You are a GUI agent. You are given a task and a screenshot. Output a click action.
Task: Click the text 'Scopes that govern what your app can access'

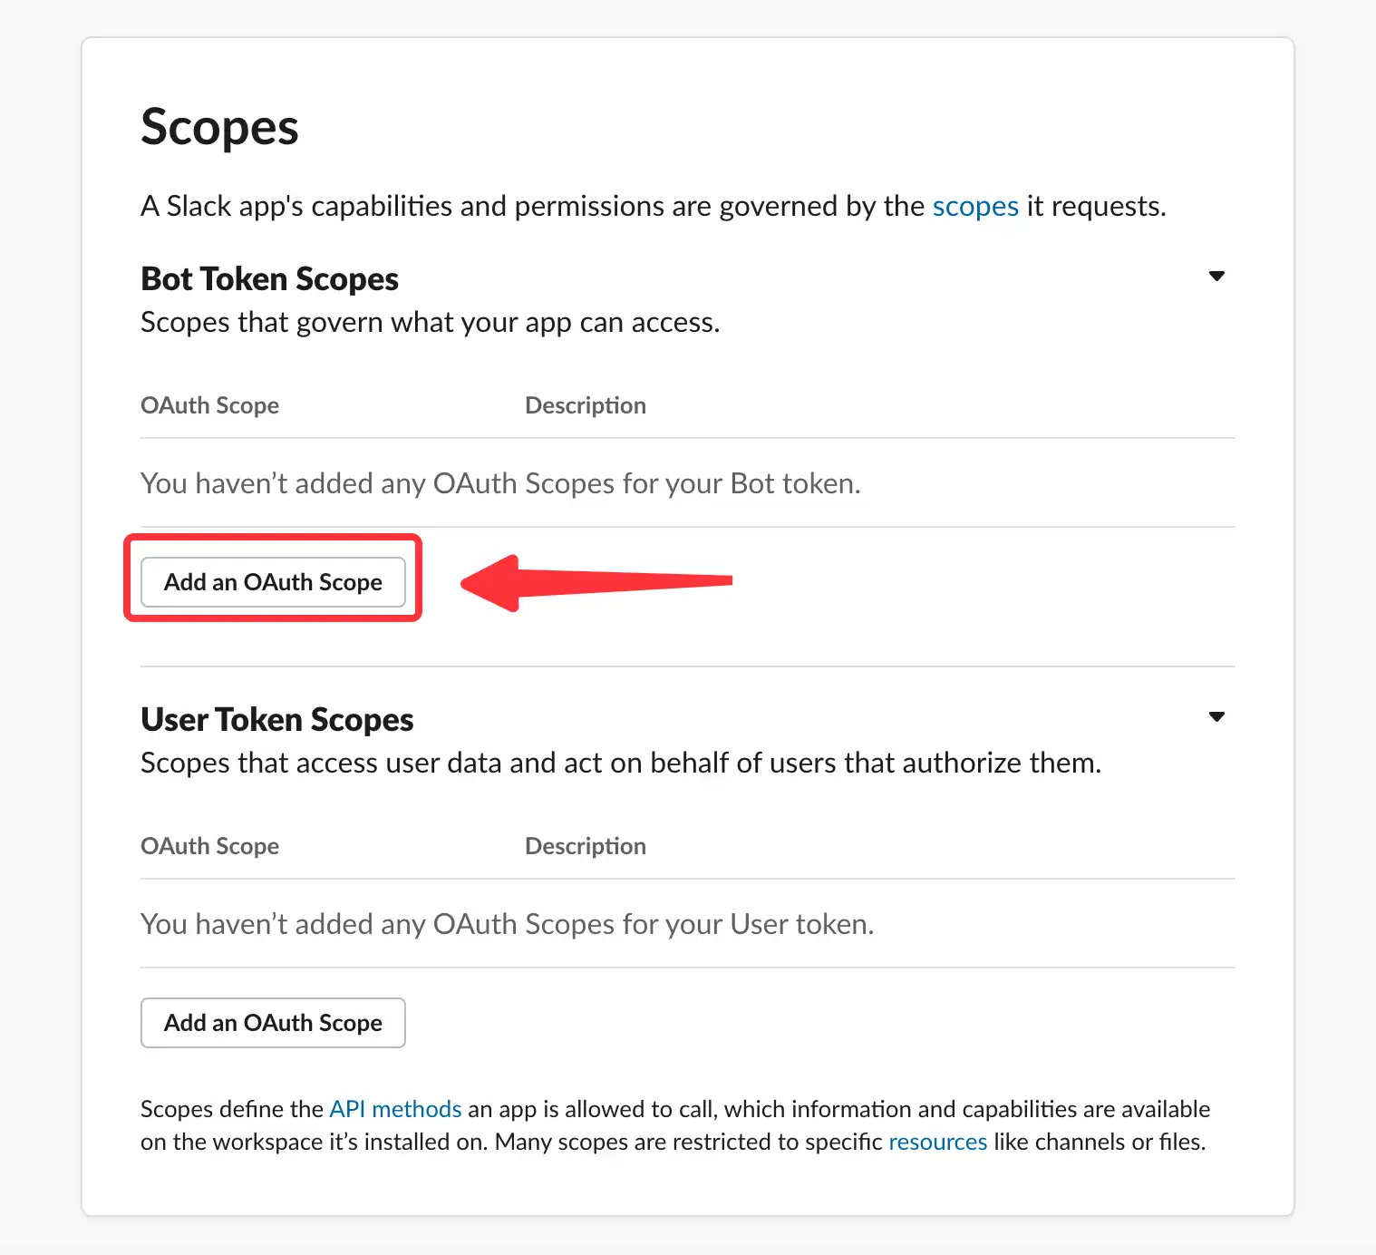(x=431, y=323)
